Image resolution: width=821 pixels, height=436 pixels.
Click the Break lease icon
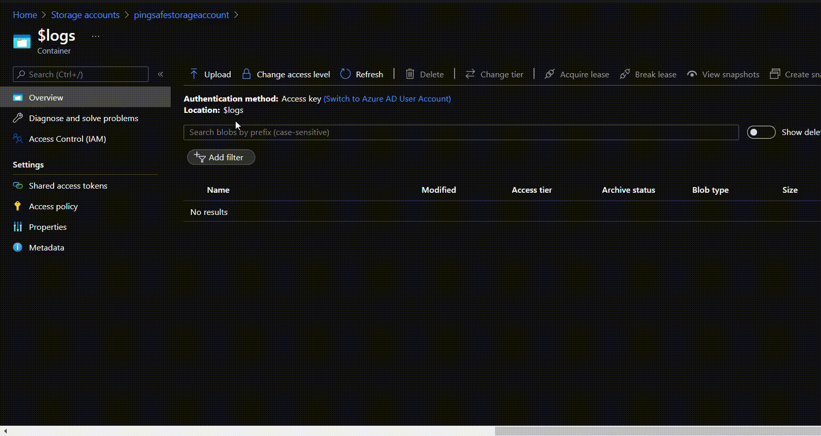pos(625,74)
